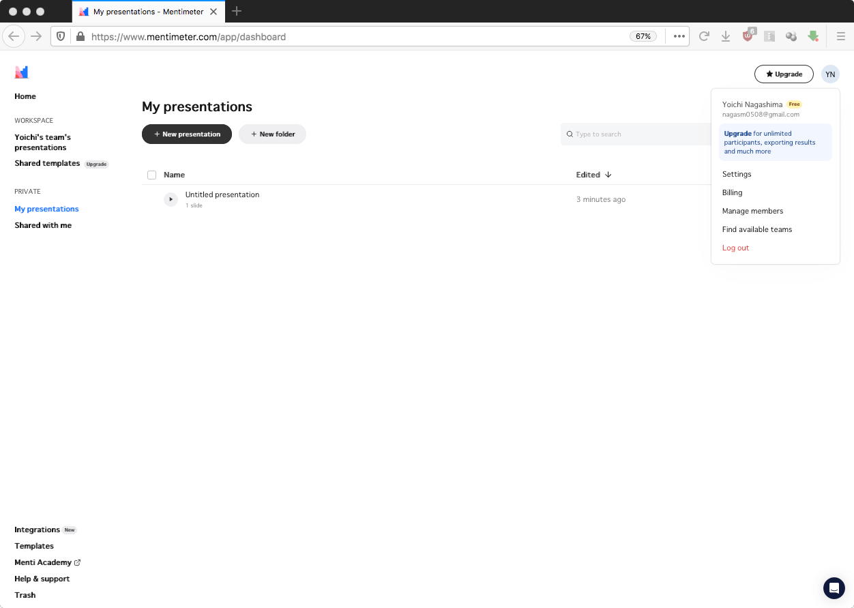Select My presentations in sidebar
The height and width of the screenshot is (608, 854).
46,209
